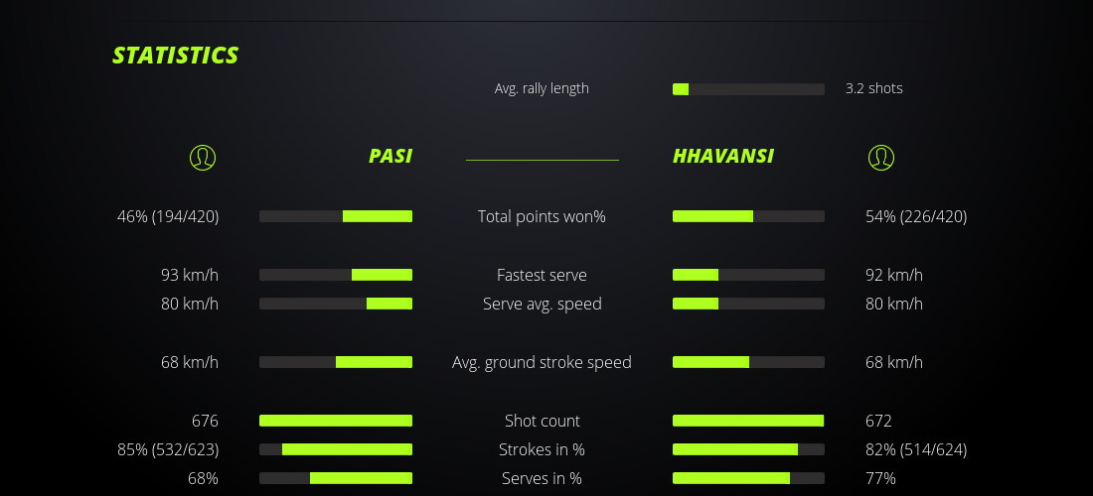Select the Total points won% label
The height and width of the screenshot is (496, 1093).
click(x=542, y=216)
